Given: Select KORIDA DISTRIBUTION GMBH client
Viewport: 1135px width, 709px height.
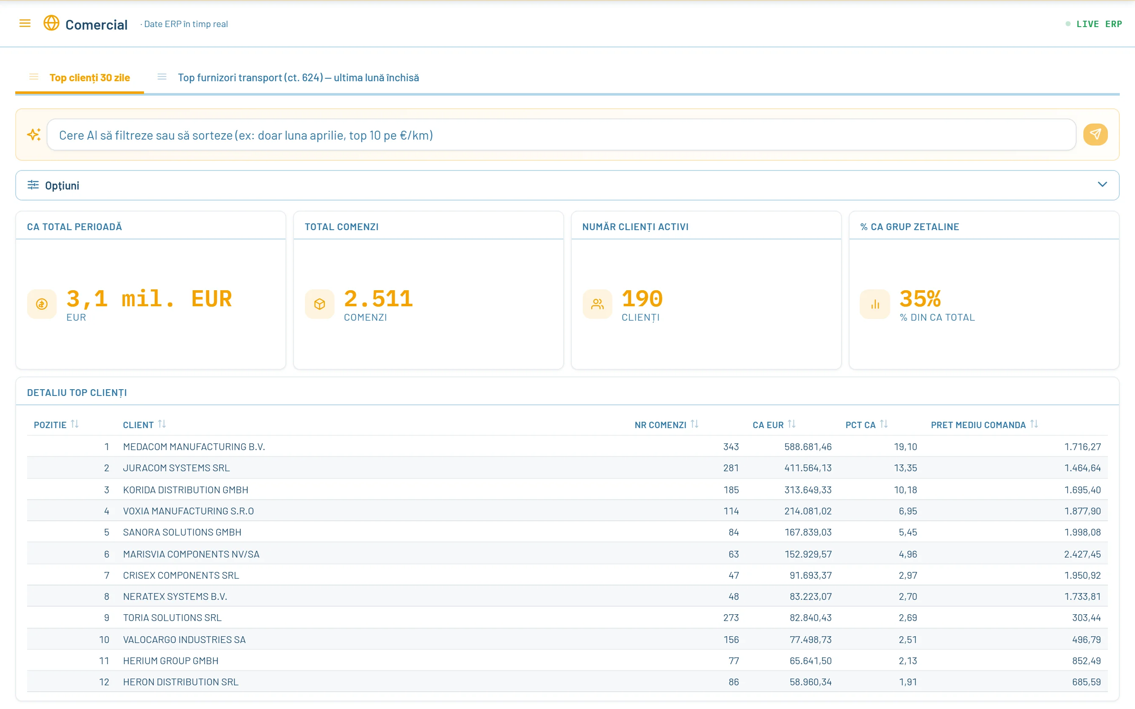Looking at the screenshot, I should tap(185, 489).
